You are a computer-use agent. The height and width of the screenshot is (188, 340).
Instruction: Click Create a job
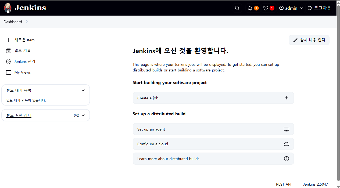(213, 98)
